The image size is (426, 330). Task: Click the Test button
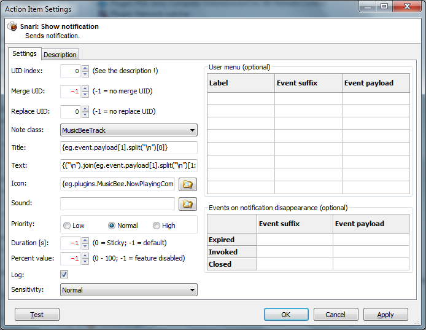tap(37, 315)
